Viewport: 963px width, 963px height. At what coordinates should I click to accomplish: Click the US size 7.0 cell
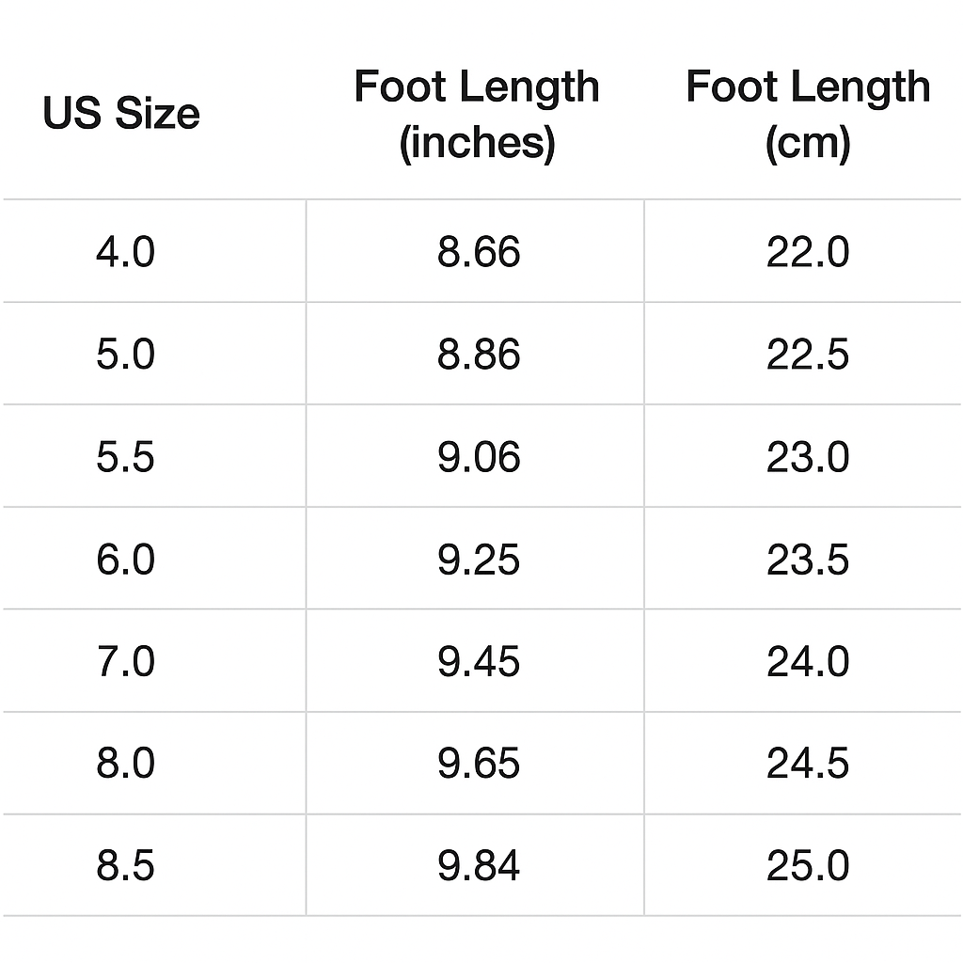tap(125, 661)
